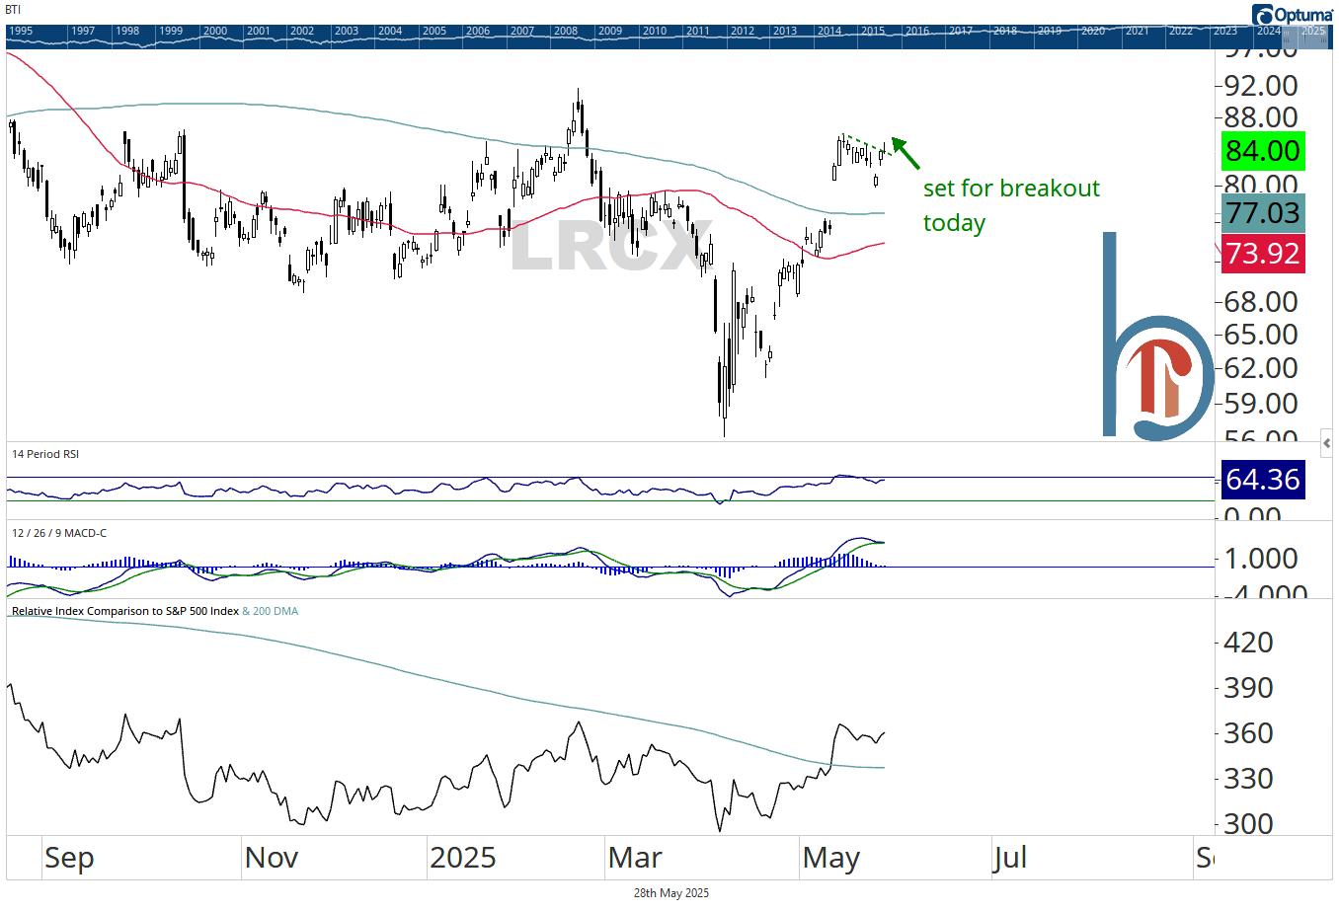Open the 12 / 26 / 9 MACD-C label
The width and height of the screenshot is (1339, 912).
(x=59, y=533)
